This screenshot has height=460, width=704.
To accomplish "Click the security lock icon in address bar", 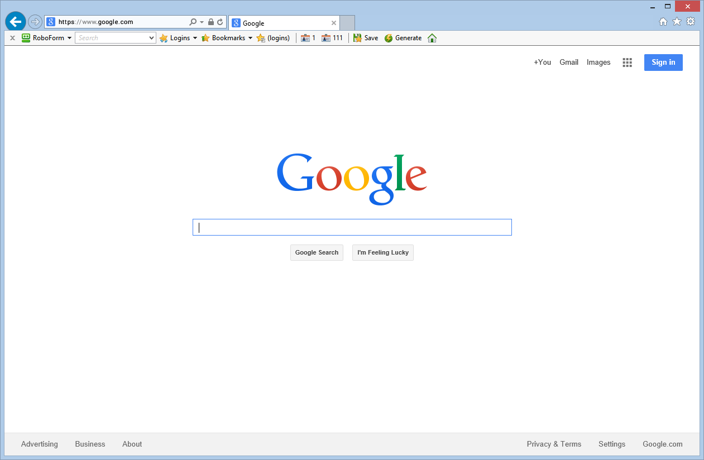I will coord(211,22).
